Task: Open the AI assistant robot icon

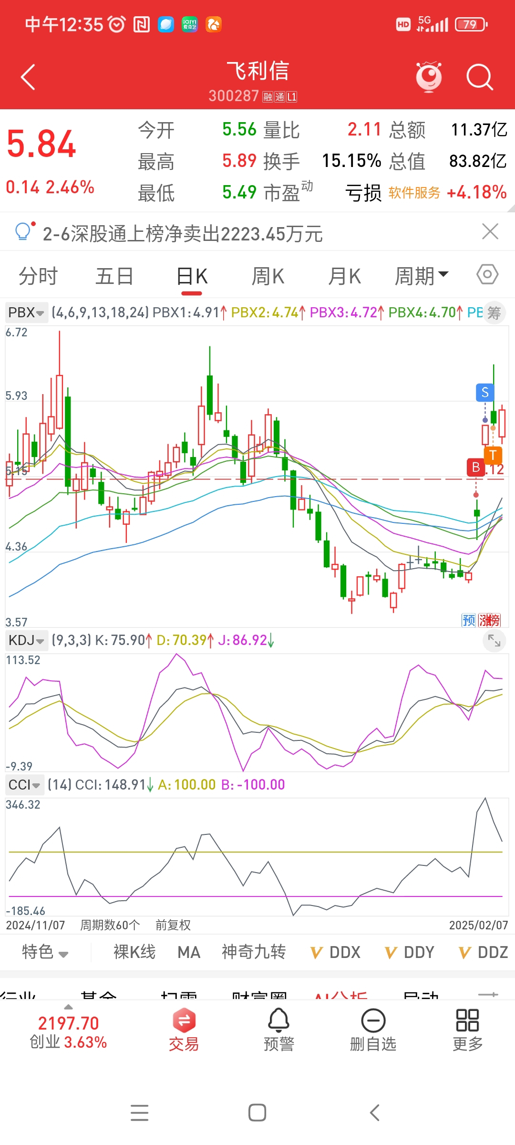Action: pos(429,76)
